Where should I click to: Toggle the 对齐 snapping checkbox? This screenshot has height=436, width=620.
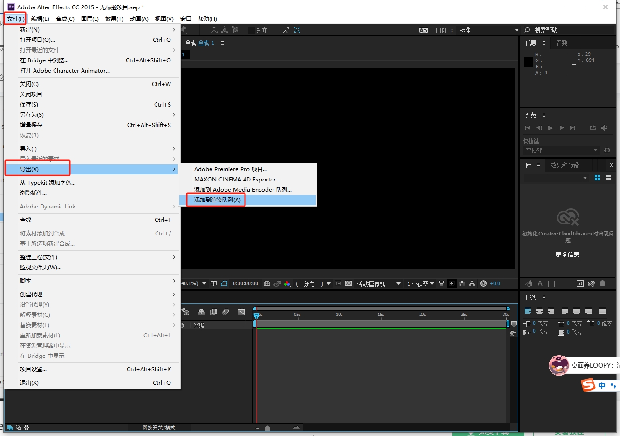(252, 30)
